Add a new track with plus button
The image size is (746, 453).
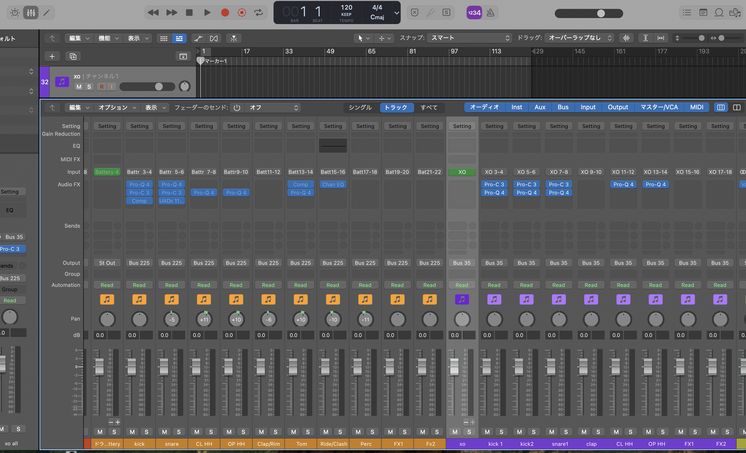coord(52,56)
